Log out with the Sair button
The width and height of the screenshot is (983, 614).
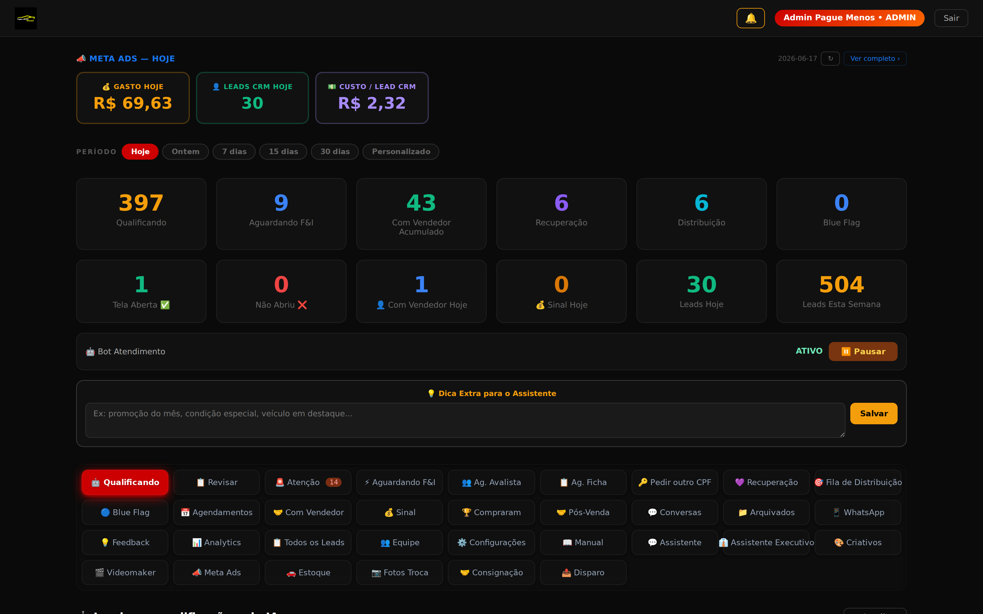[951, 18]
